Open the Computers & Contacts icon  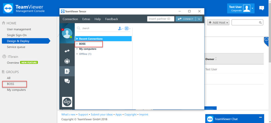67,71
